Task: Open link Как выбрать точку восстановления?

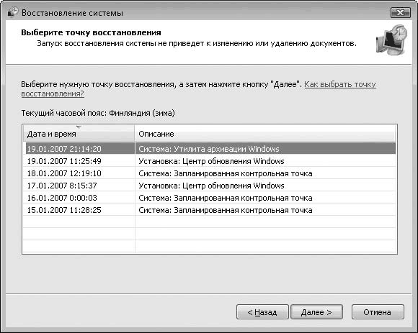Action: (340, 84)
